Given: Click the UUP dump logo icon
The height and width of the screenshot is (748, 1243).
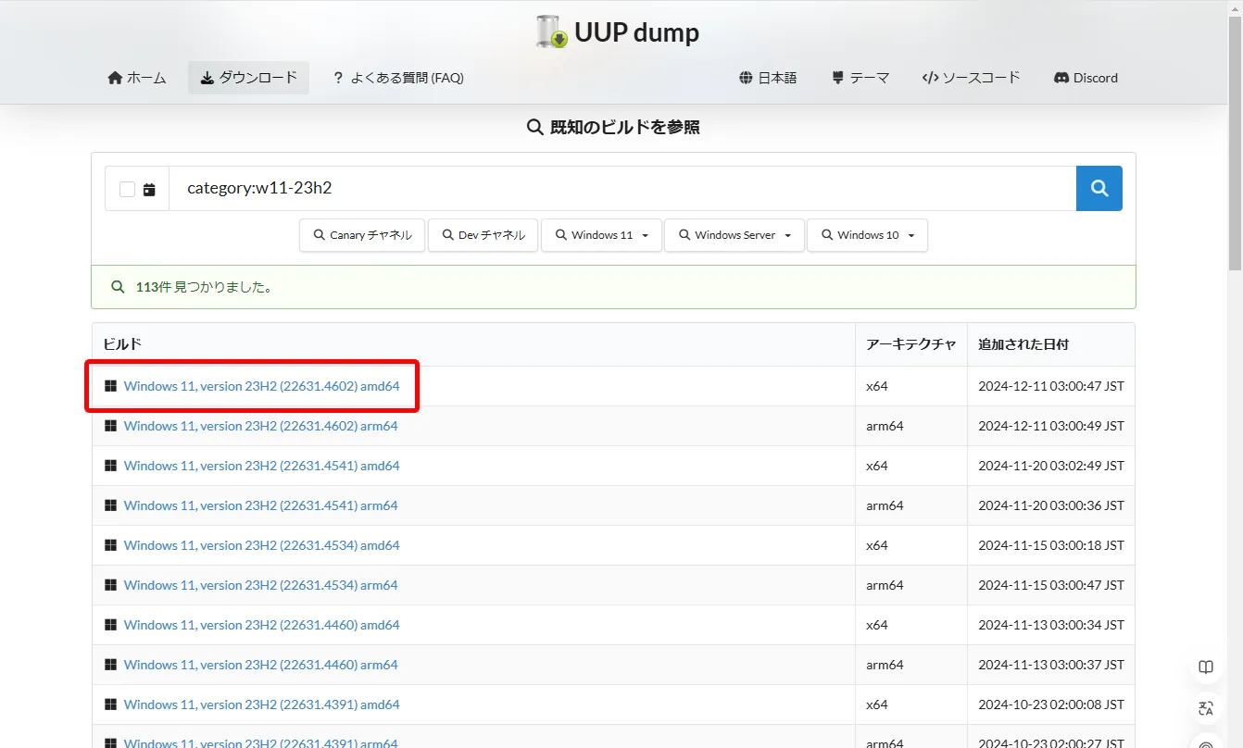Looking at the screenshot, I should pyautogui.click(x=552, y=32).
